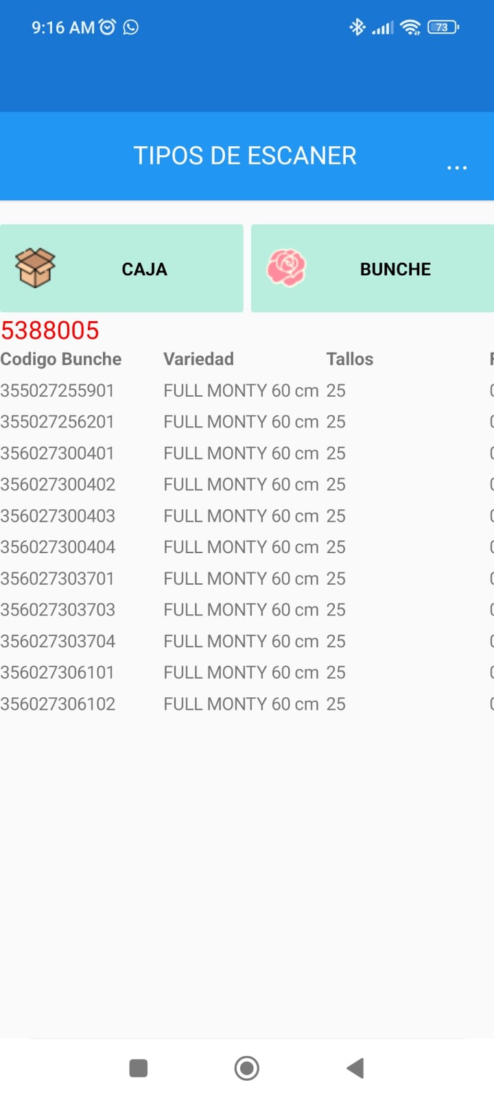Tap the alarm clock status icon
The image size is (494, 1098).
click(x=108, y=27)
